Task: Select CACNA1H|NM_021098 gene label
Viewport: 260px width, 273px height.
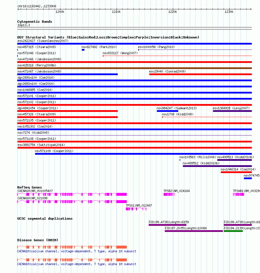Action: [x=32, y=198]
